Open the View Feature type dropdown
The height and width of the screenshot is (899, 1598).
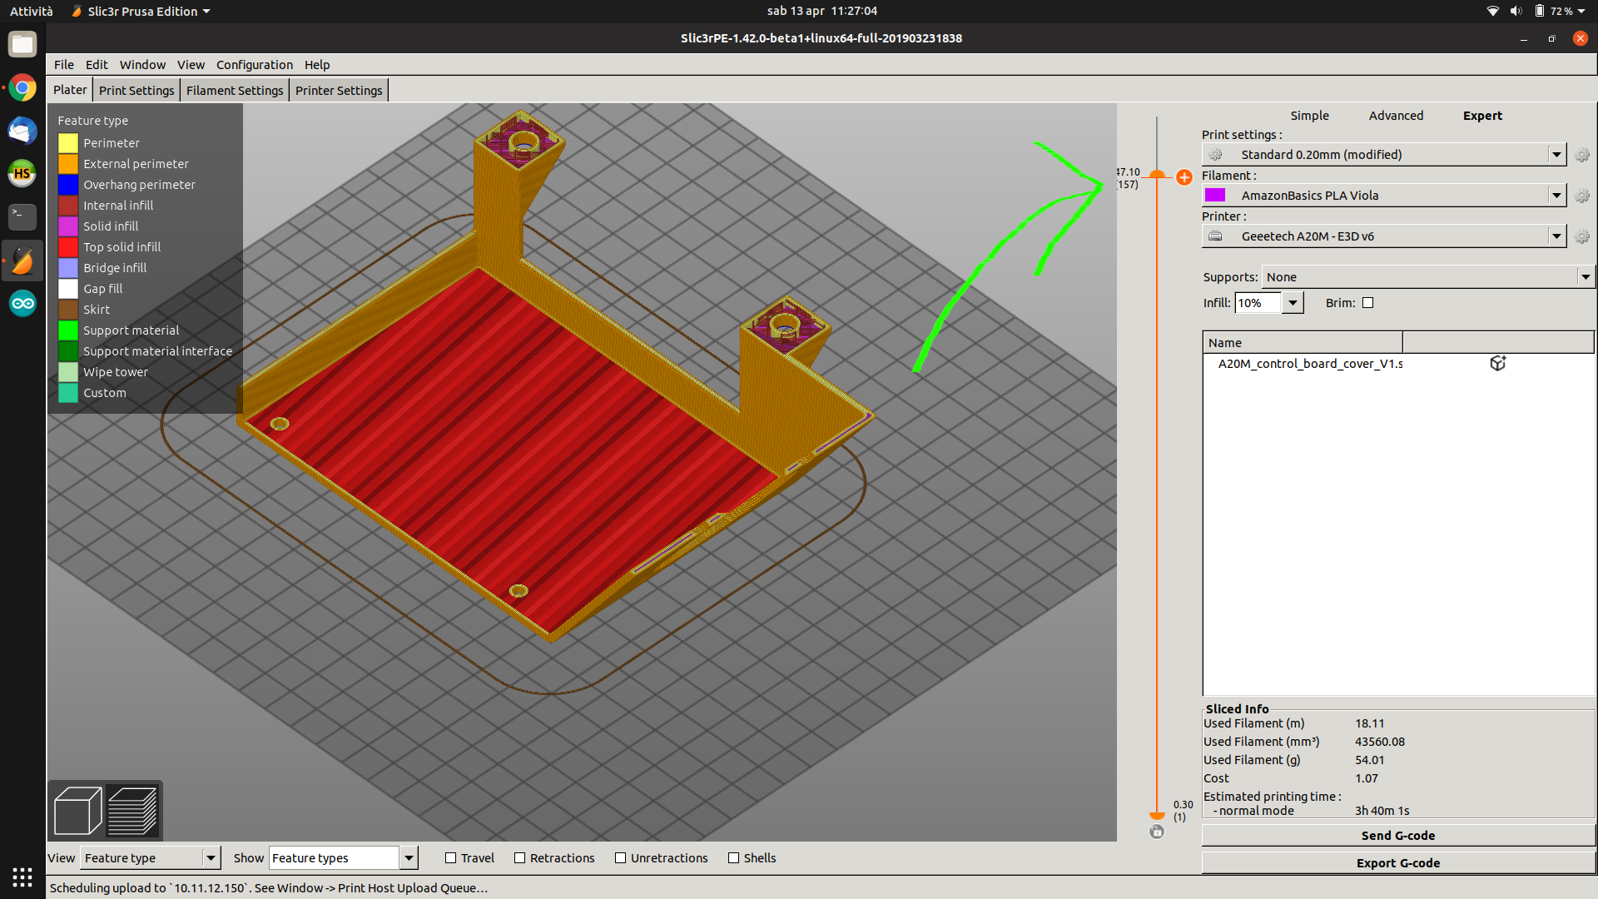(x=150, y=858)
